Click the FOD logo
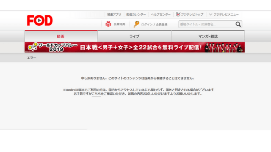Screen dimensions: 271x152 (40, 20)
